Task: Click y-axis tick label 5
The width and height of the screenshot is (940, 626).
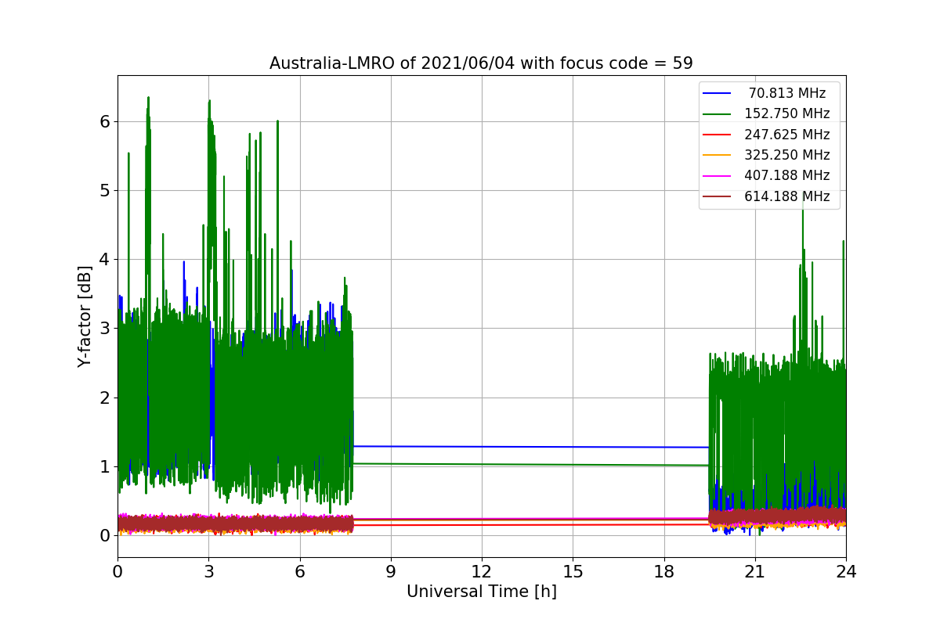Action: pyautogui.click(x=104, y=190)
